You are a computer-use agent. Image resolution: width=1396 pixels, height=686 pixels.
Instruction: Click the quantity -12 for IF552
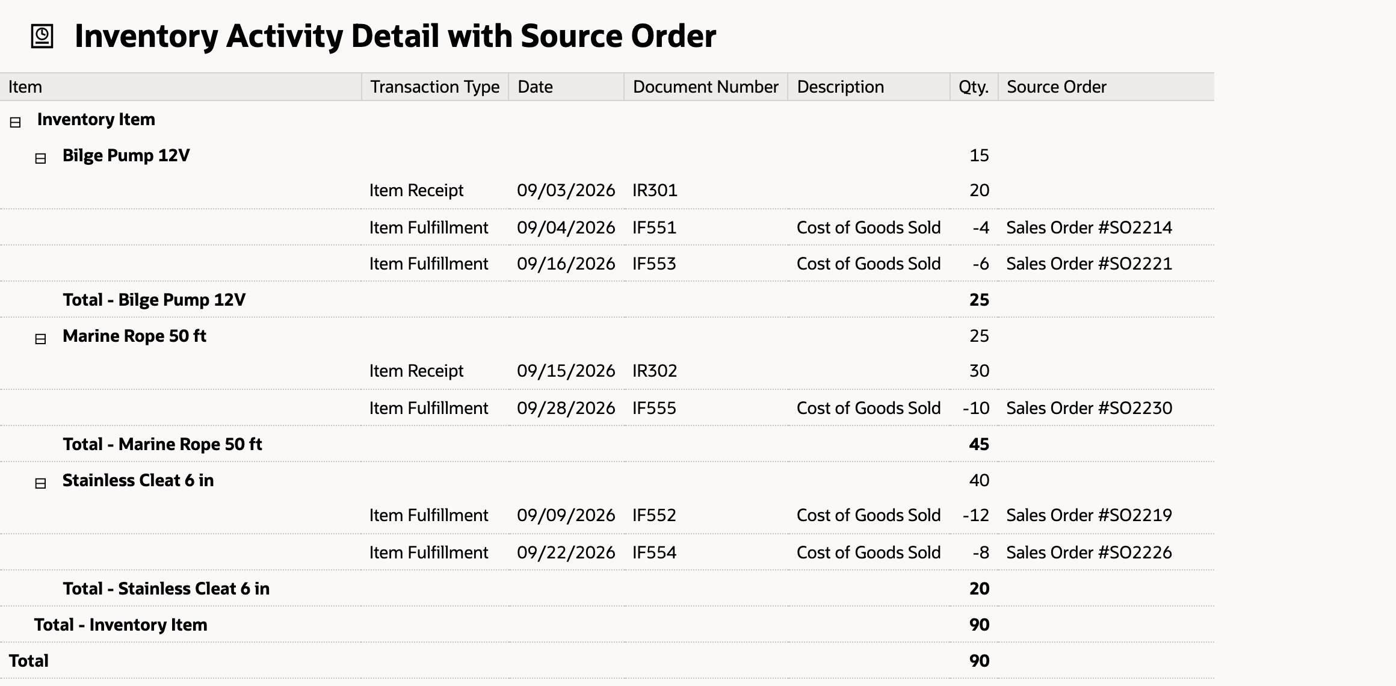pyautogui.click(x=976, y=515)
